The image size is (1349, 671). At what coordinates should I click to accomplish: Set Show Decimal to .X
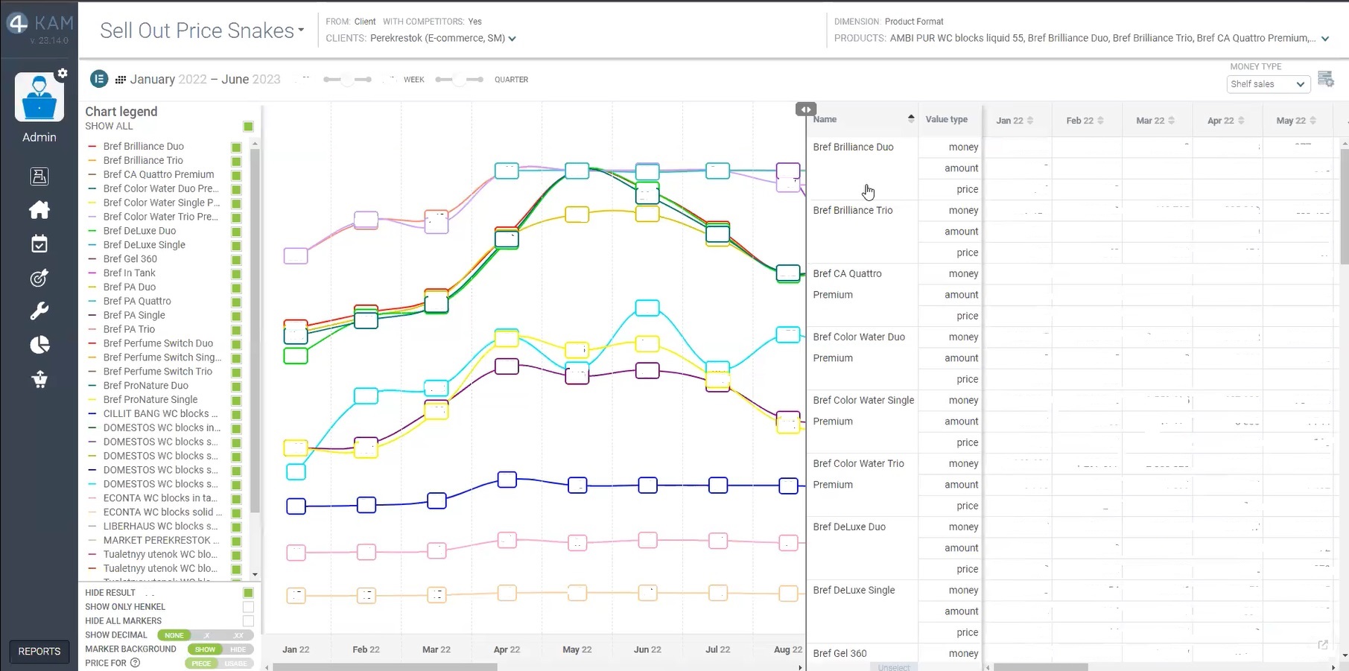coord(206,635)
